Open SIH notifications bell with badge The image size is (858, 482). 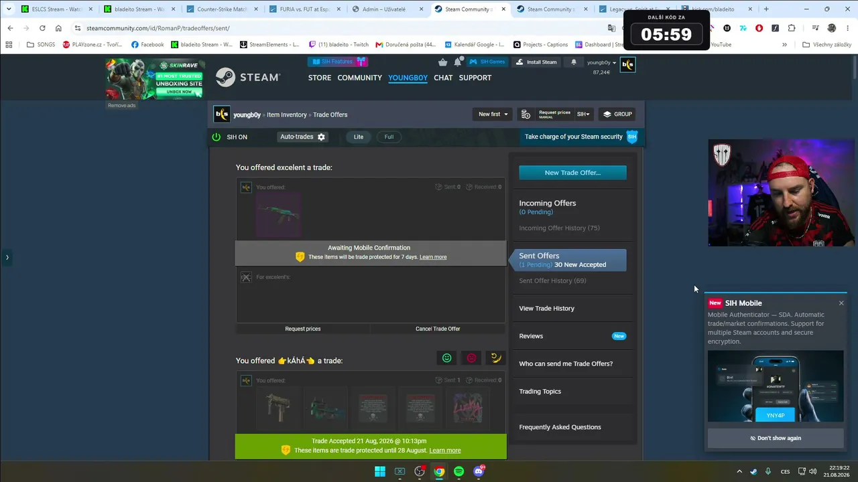[458, 62]
